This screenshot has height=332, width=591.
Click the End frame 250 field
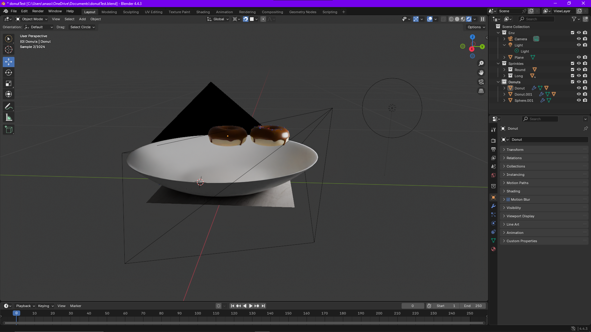point(473,306)
